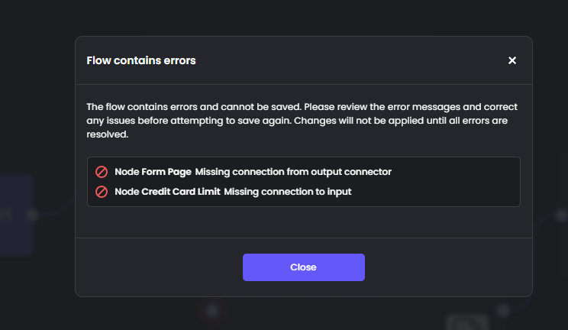Select the 'Node Credit Card Limit' error label
This screenshot has width=568, height=330.
(x=167, y=192)
